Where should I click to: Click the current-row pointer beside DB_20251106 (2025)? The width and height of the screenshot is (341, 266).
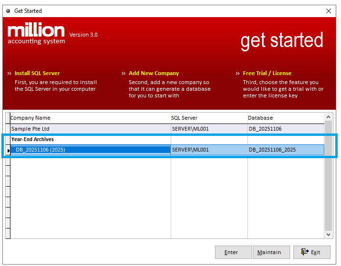coord(8,150)
